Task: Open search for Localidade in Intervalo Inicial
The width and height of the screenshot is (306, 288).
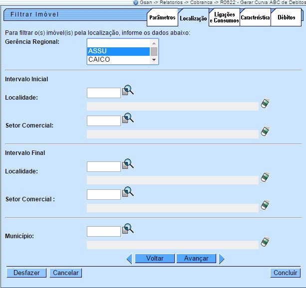Action: (128, 91)
